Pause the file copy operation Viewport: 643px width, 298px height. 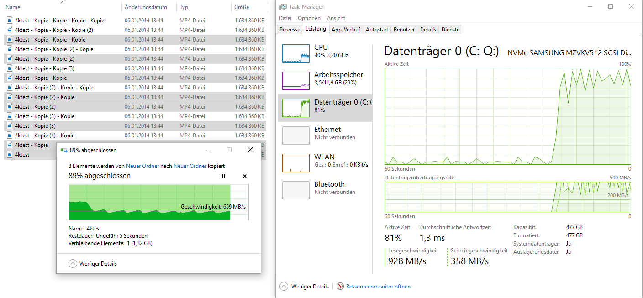click(x=223, y=176)
